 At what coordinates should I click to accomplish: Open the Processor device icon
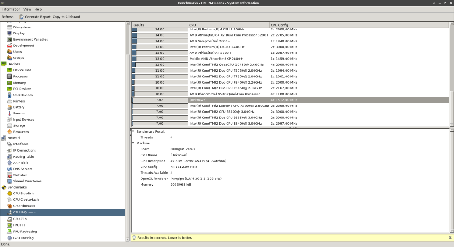click(9, 76)
